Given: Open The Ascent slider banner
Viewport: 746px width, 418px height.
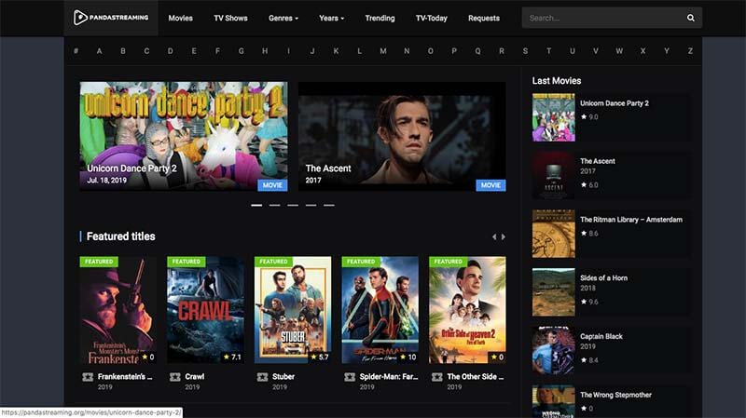Looking at the screenshot, I should pyautogui.click(x=402, y=136).
